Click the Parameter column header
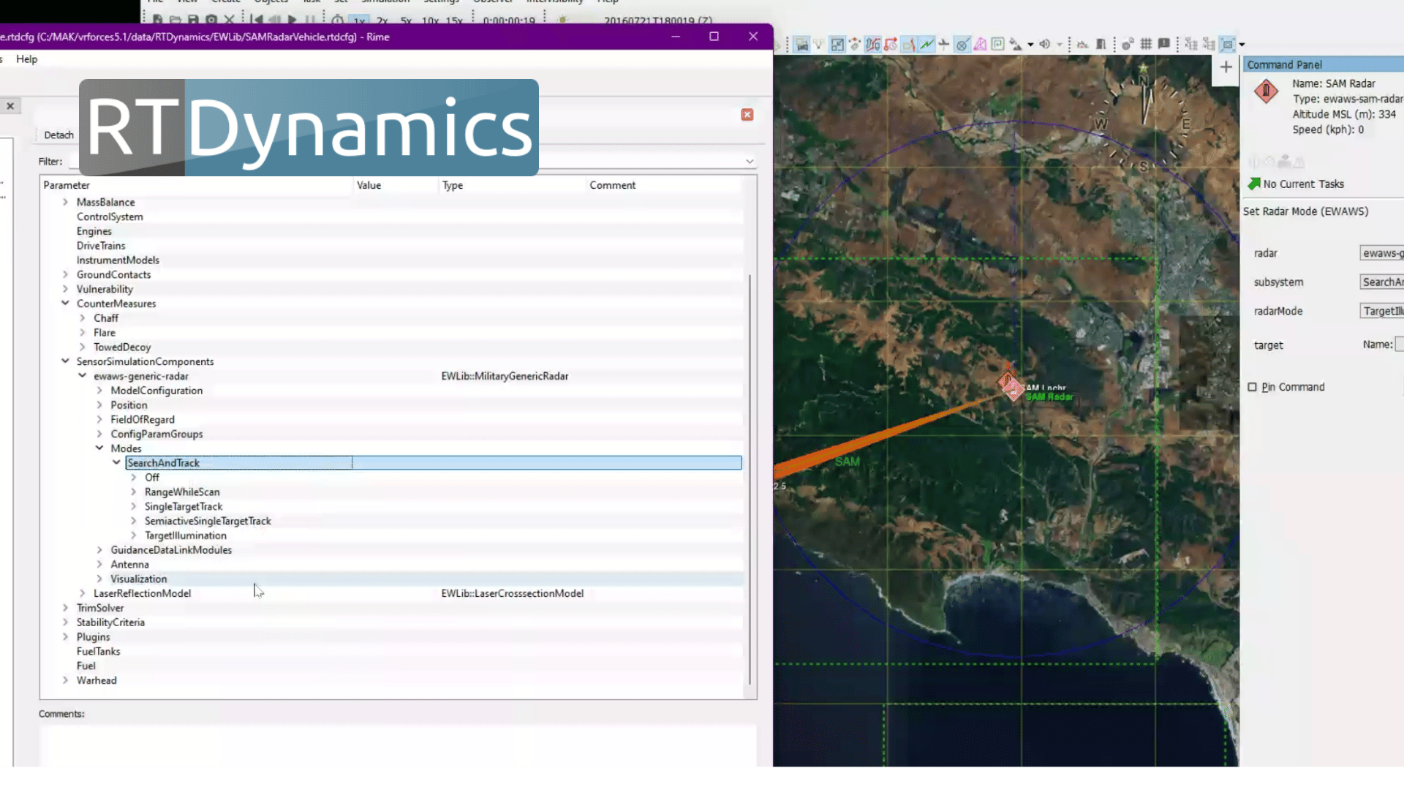The image size is (1404, 790). [197, 185]
